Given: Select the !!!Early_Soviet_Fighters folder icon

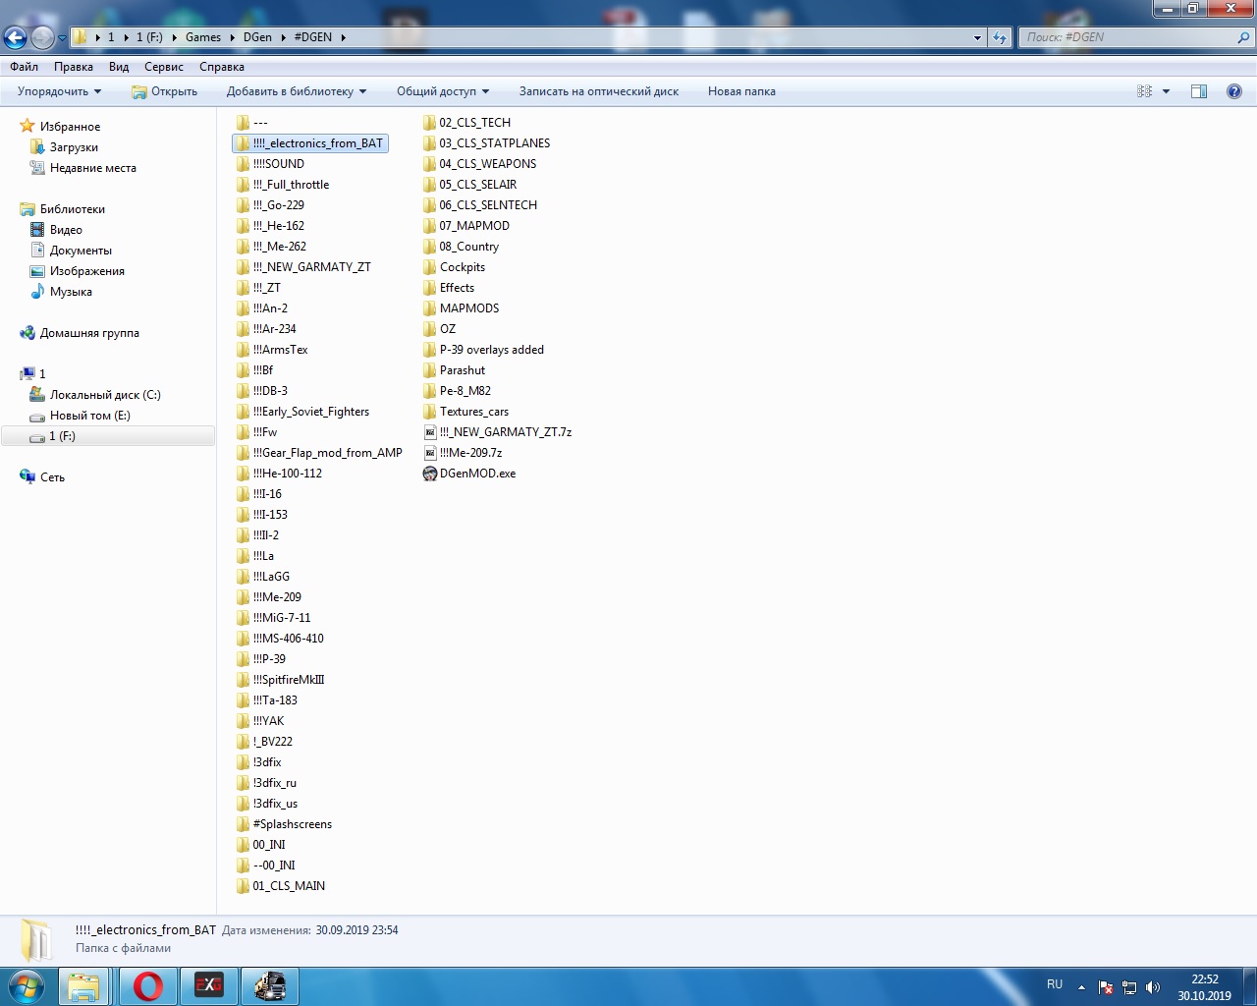Looking at the screenshot, I should coord(243,412).
